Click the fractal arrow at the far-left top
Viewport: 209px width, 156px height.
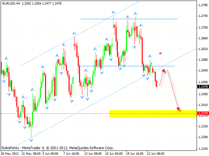6,58
